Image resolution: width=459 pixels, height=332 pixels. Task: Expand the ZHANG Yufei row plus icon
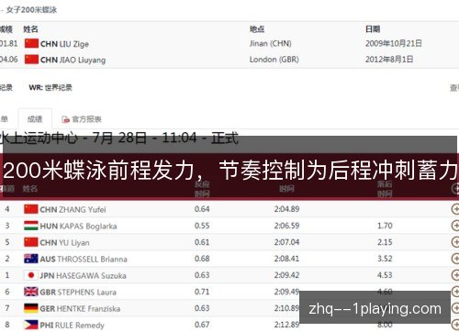455,209
